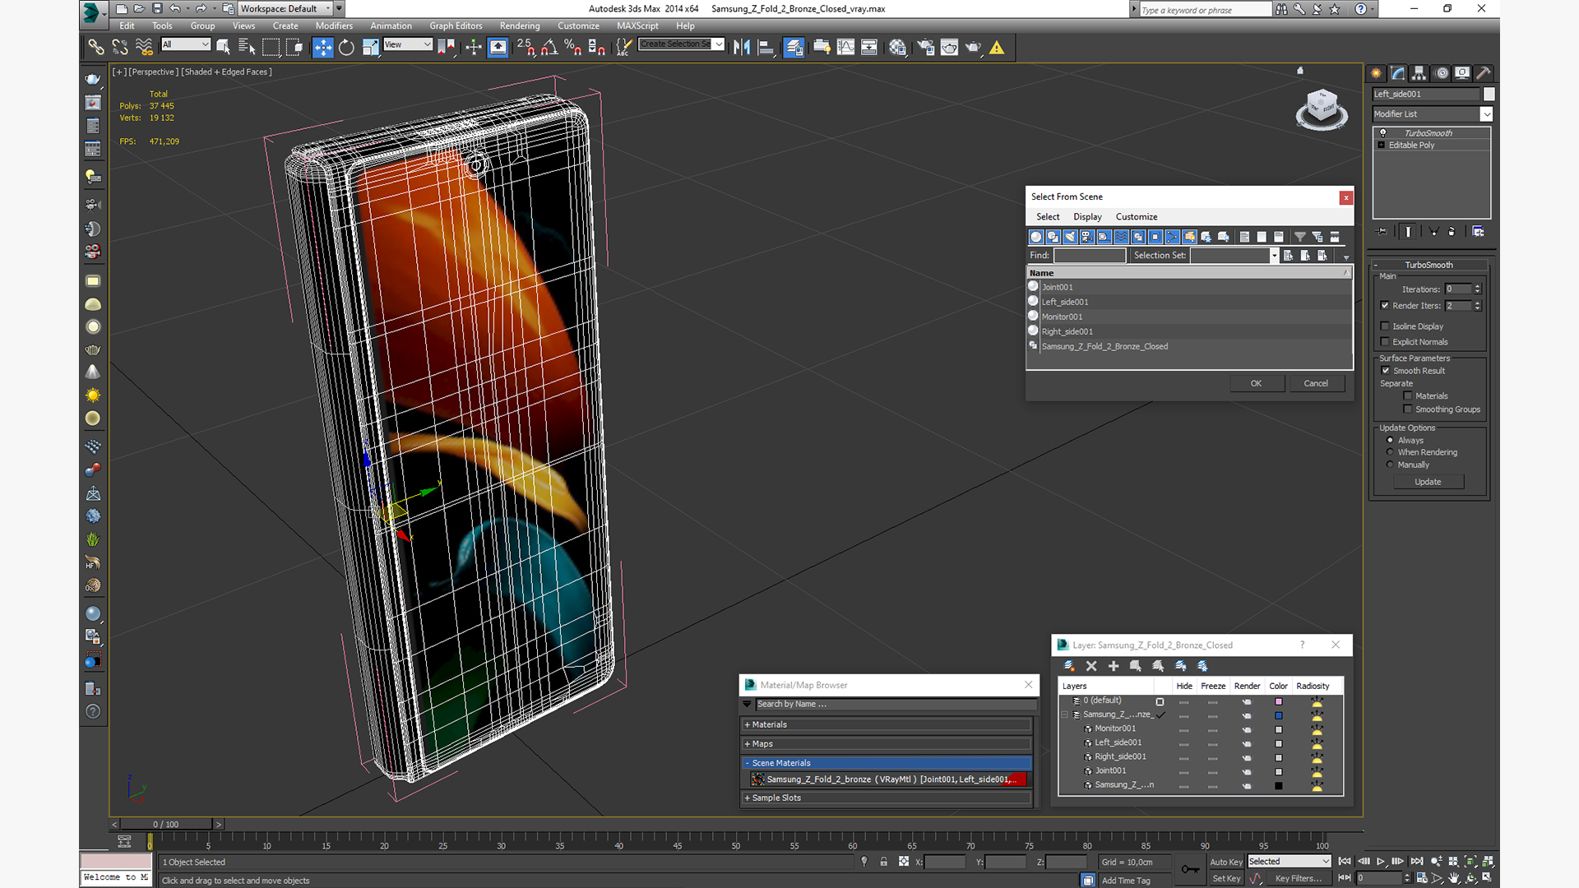Open the Select by Name tool
Image resolution: width=1579 pixels, height=888 pixels.
tap(246, 48)
